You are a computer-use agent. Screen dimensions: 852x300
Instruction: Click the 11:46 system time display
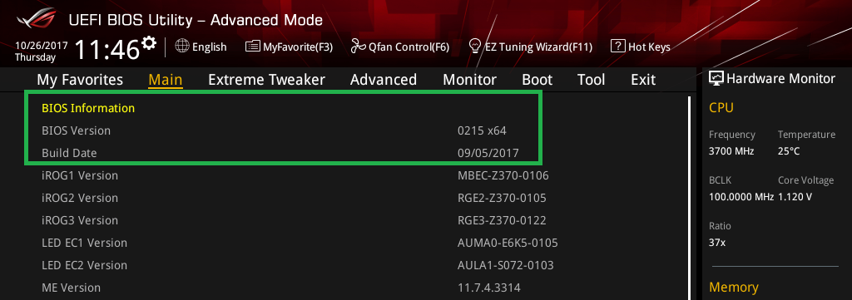pyautogui.click(x=107, y=50)
